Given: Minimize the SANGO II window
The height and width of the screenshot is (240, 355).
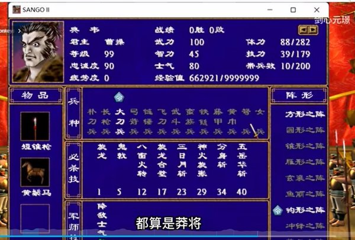Looking at the screenshot, I should (x=270, y=10).
